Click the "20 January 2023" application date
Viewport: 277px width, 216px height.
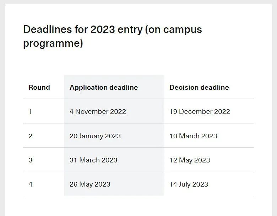[x=95, y=136]
